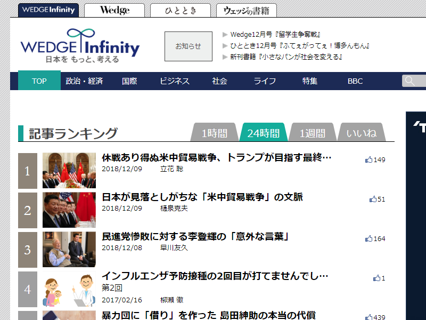Click the thumbs-up icon showing 164 likes
This screenshot has height=320, width=426.
pos(368,238)
